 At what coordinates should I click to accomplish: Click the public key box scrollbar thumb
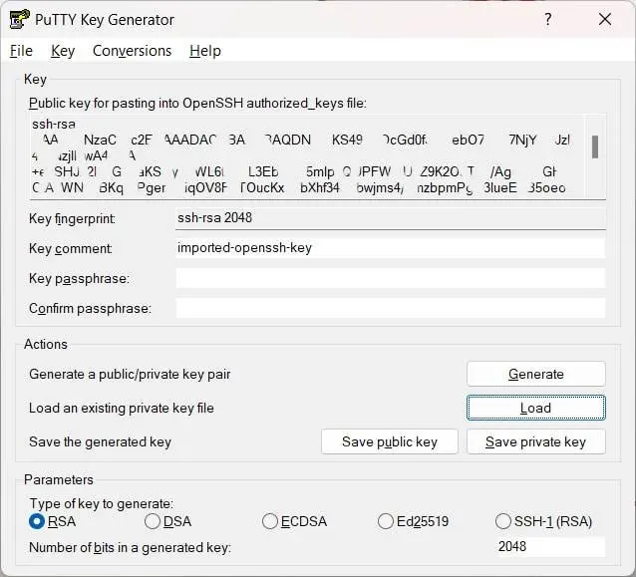click(x=595, y=146)
